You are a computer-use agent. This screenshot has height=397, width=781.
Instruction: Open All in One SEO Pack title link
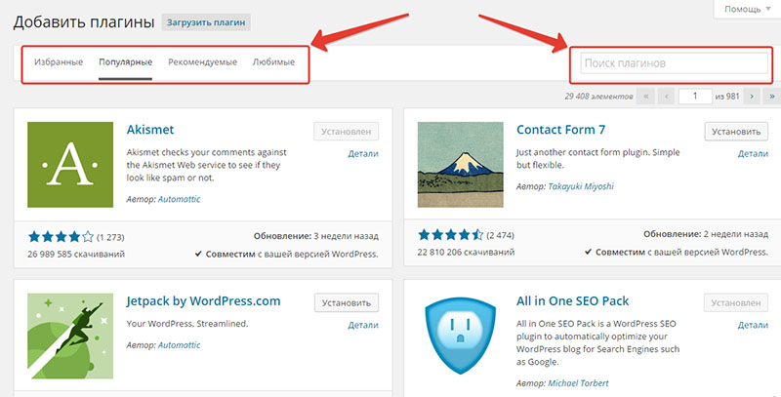[x=572, y=301]
